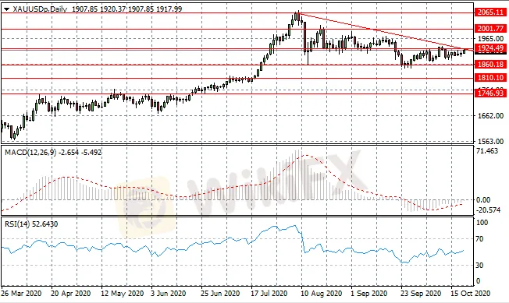
Task: Click the triangle arrow beside XAUUSDp title
Action: click(x=6, y=9)
